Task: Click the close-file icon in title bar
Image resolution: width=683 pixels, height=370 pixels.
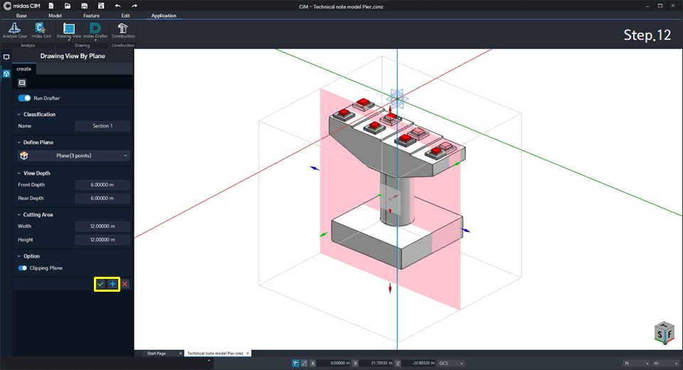Action: (x=100, y=6)
